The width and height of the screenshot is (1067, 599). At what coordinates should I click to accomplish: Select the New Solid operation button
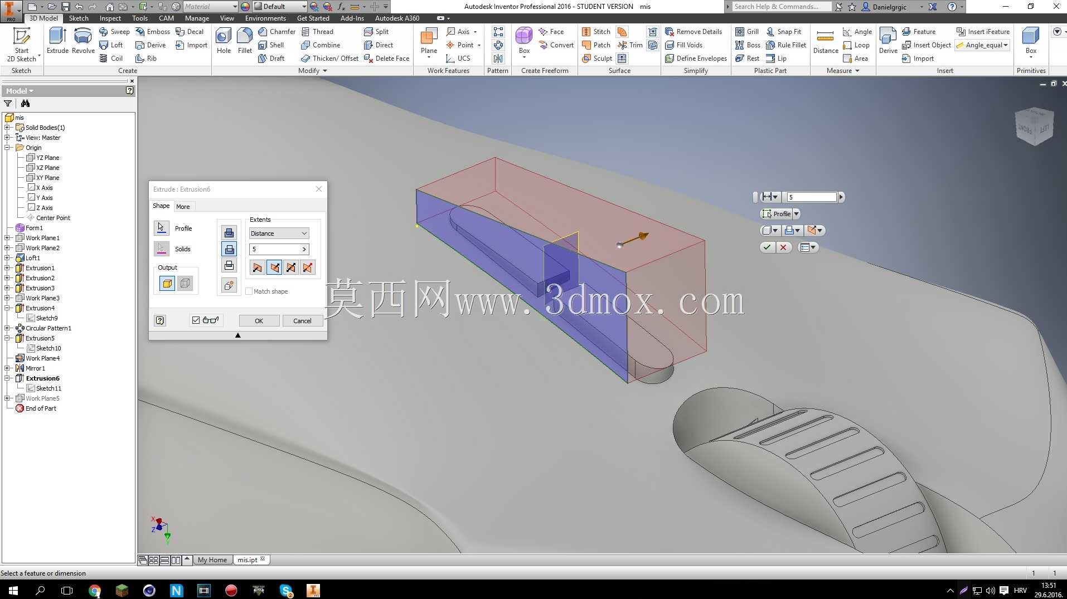[229, 285]
